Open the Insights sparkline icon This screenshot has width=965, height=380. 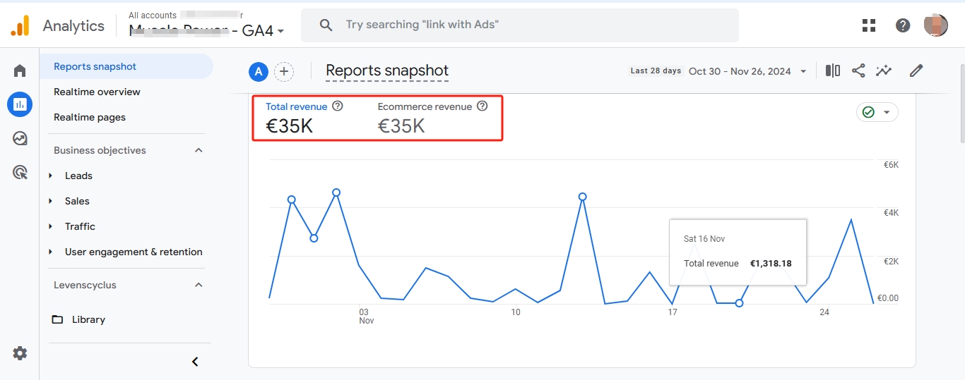pyautogui.click(x=884, y=71)
